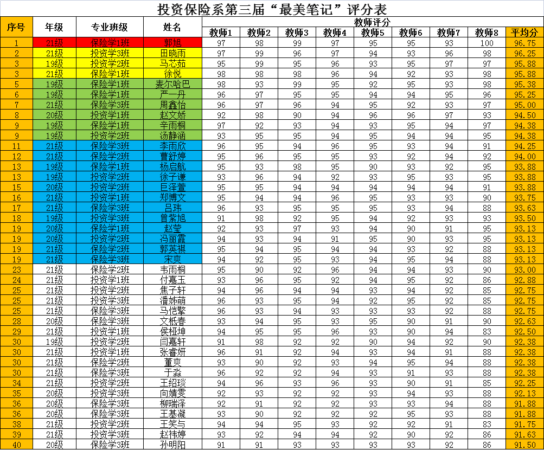This screenshot has width=544, height=450.
Task: Select the merged 教师评分 header
Action: [x=372, y=22]
